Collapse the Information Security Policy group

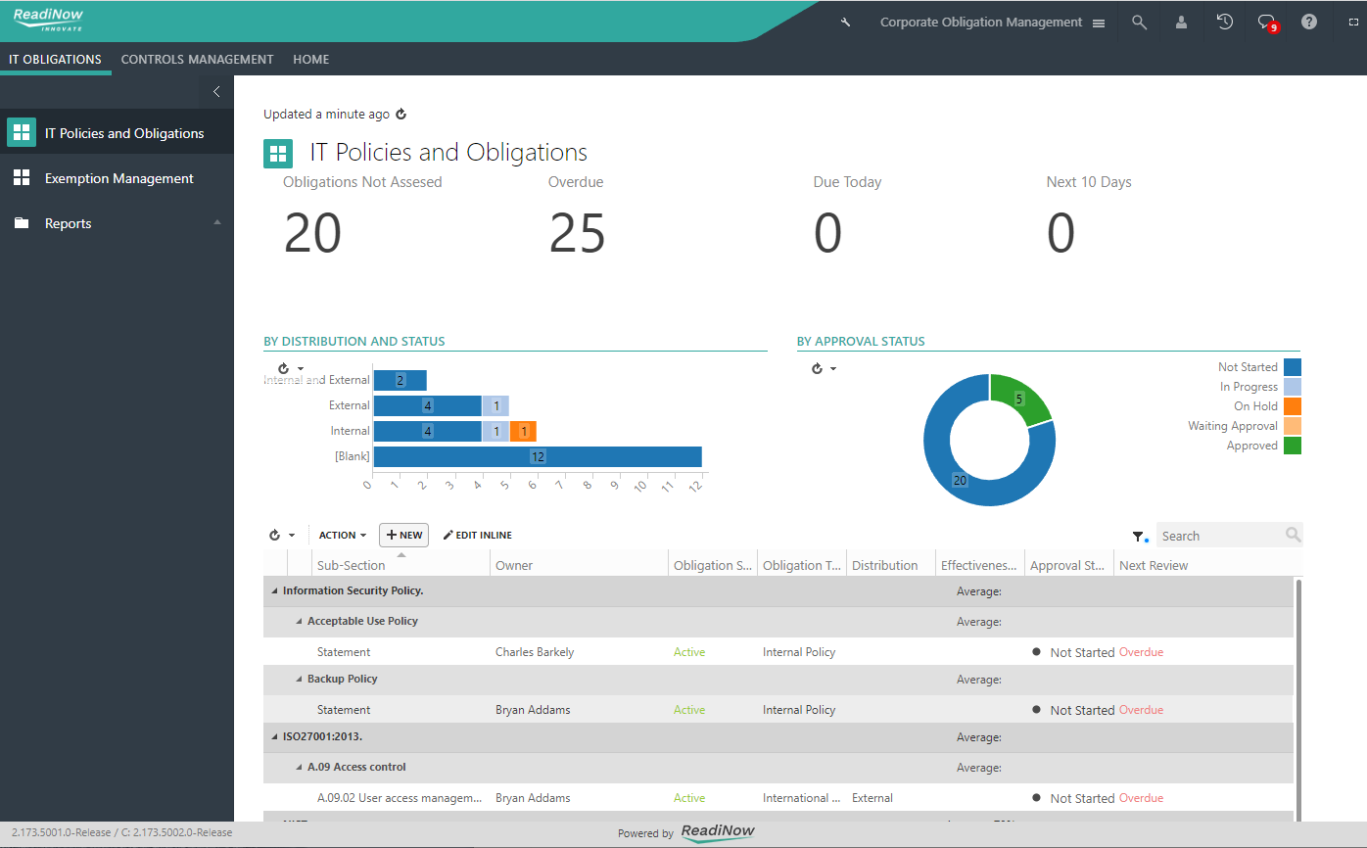273,591
